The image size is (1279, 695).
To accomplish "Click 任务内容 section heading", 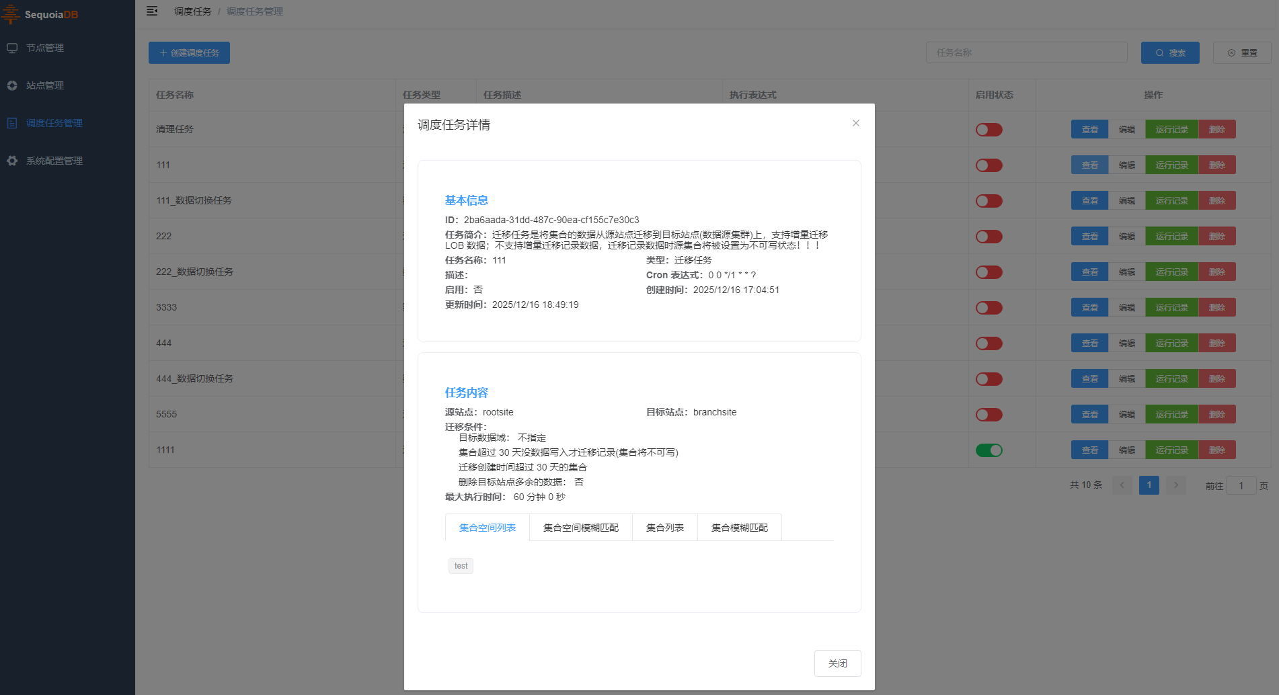I will point(467,393).
